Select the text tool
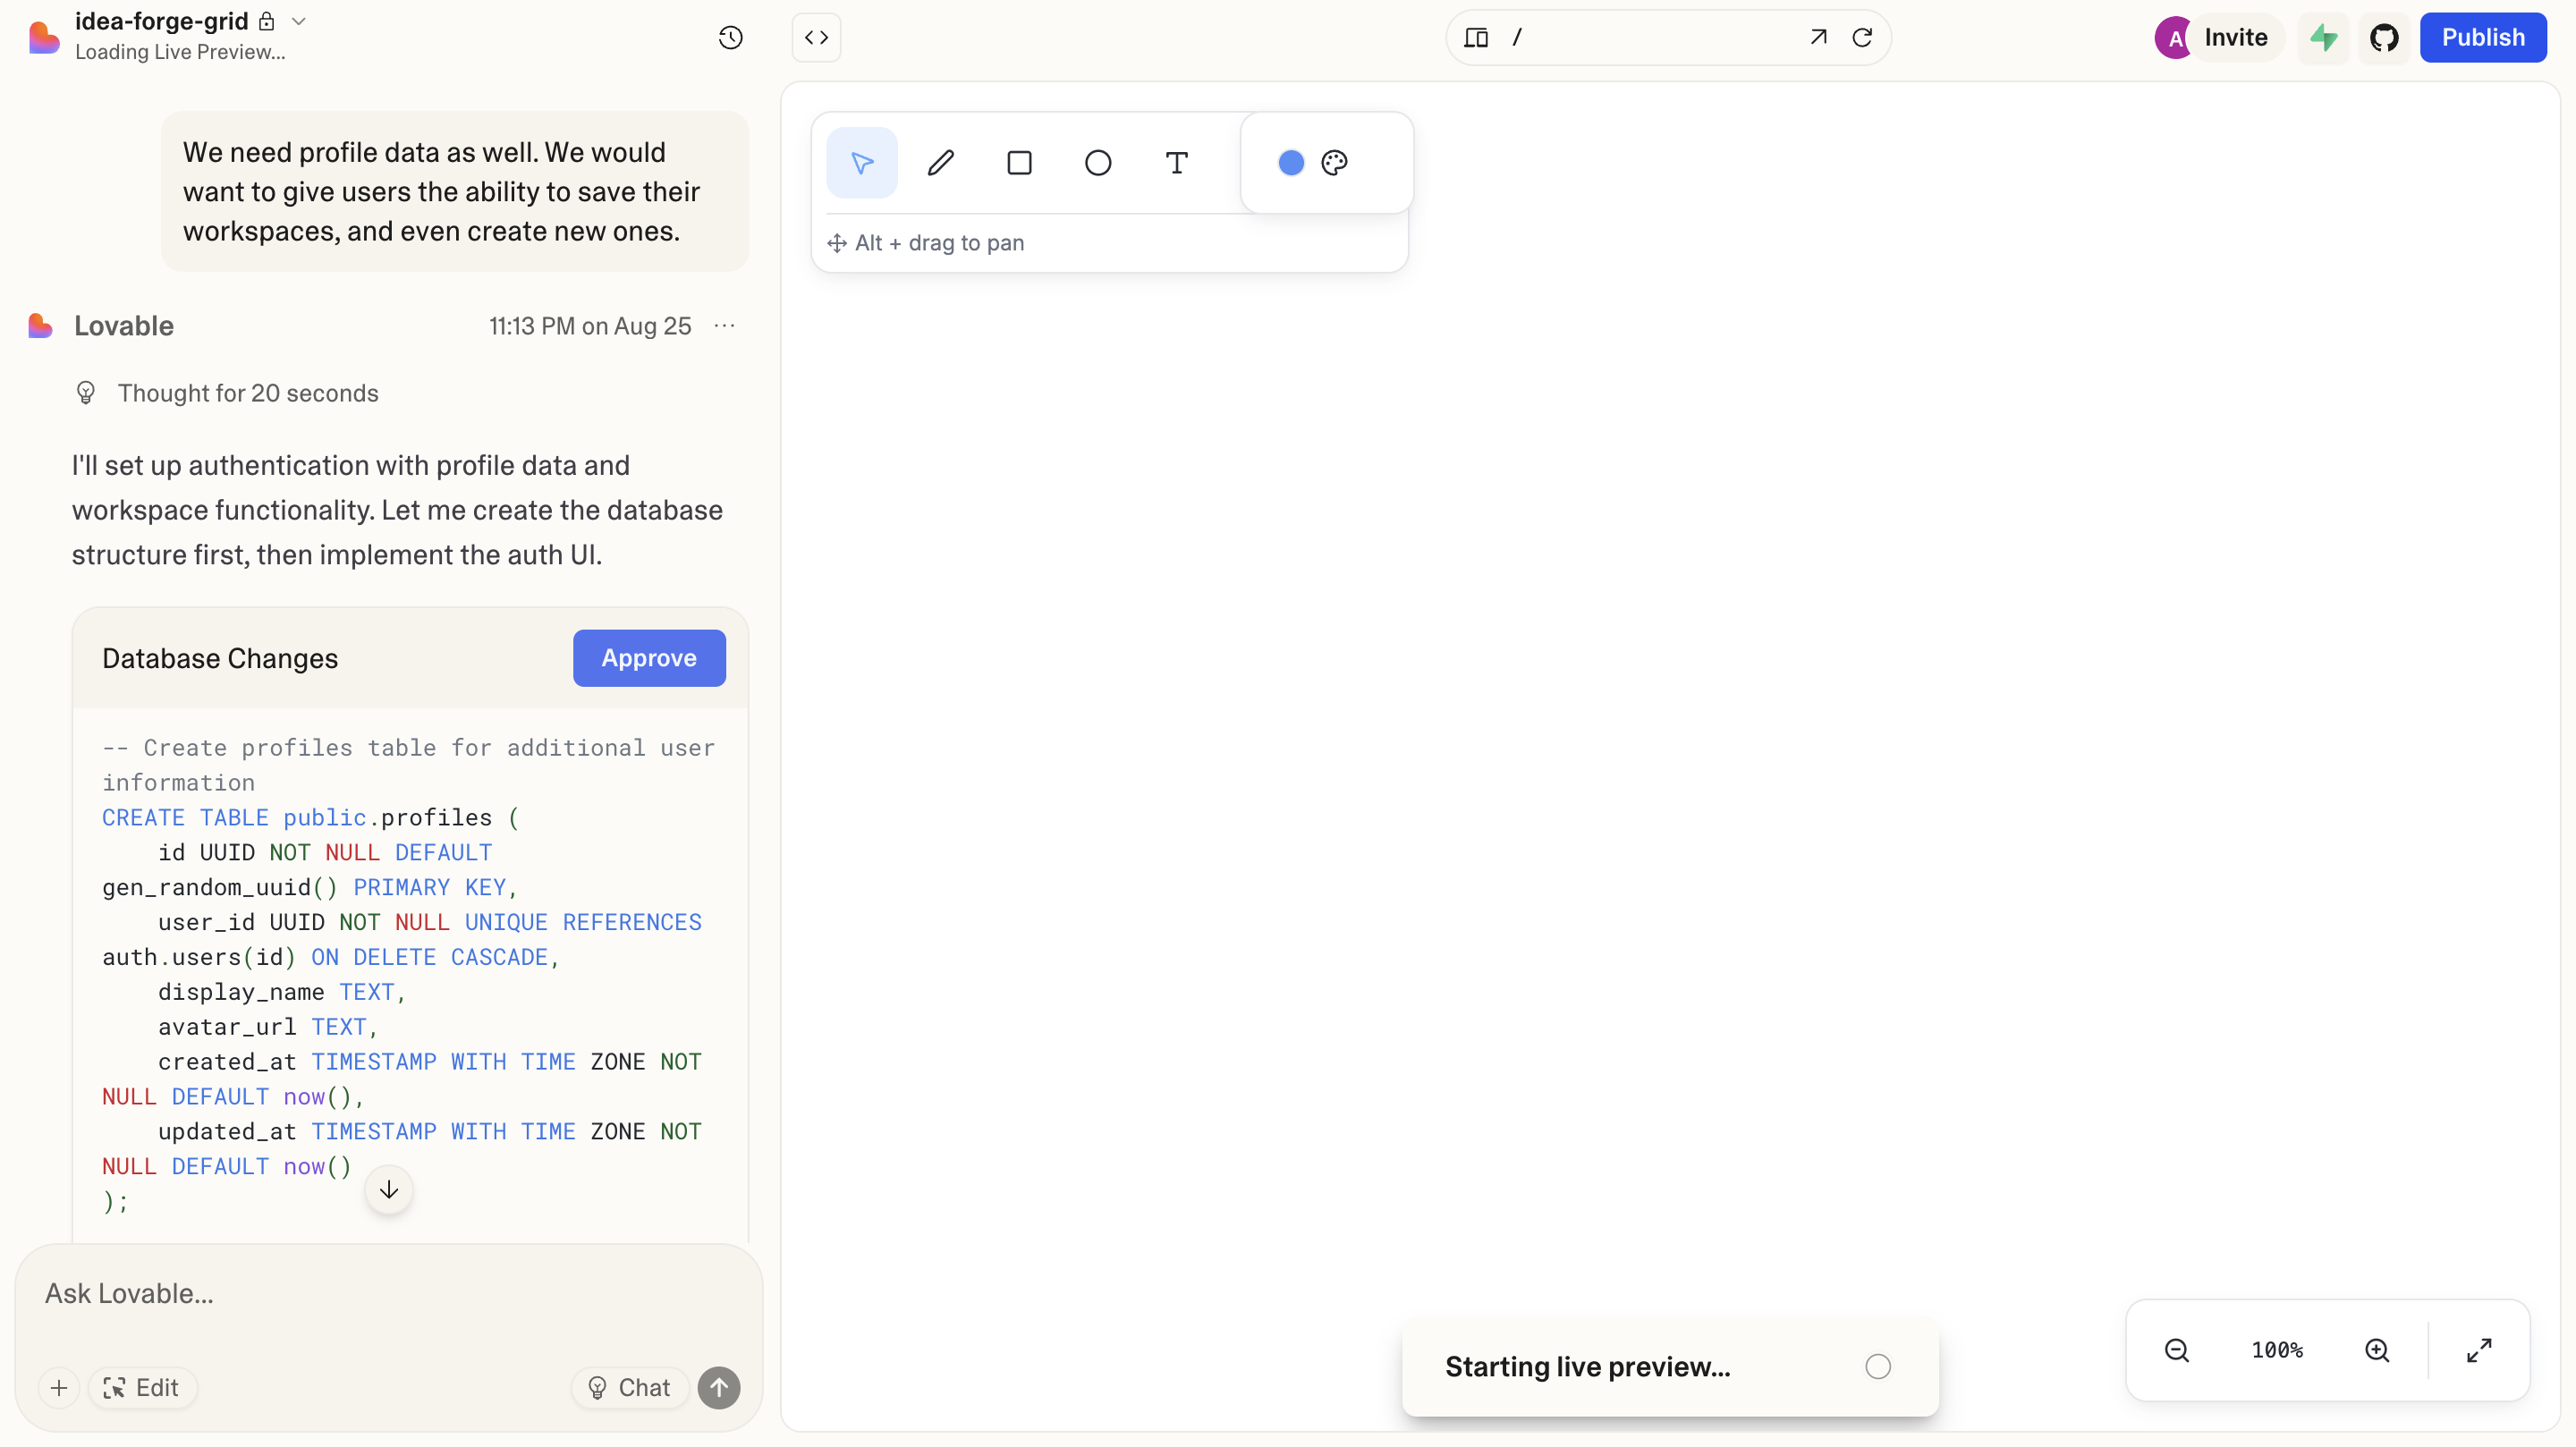Screen dimensions: 2576x1447 point(1176,162)
